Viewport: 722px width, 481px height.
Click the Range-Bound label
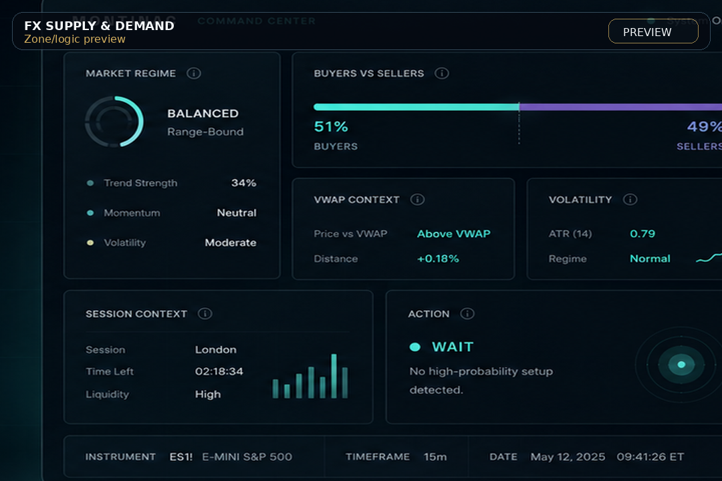205,132
